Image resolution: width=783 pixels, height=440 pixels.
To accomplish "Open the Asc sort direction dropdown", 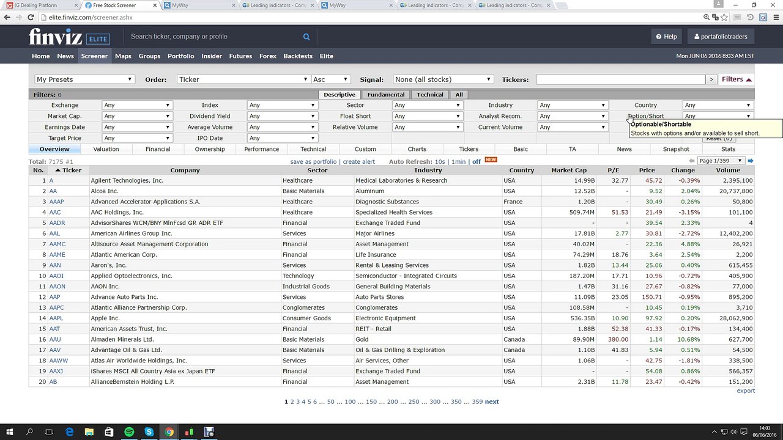I will coord(330,79).
